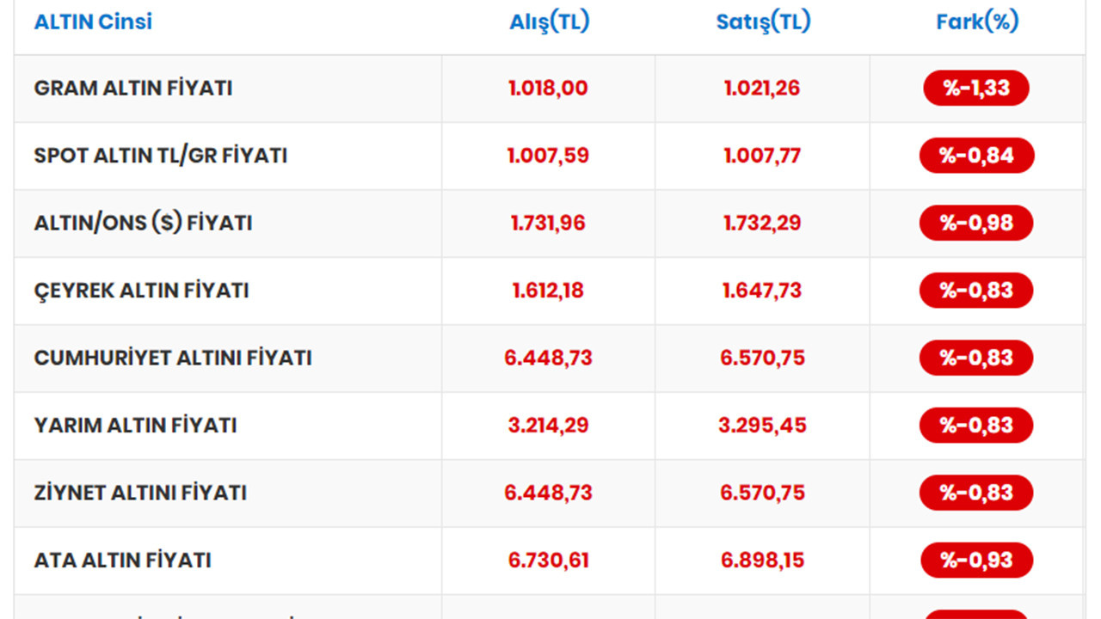Click the Satış(TL) column header
1101x619 pixels.
[763, 22]
